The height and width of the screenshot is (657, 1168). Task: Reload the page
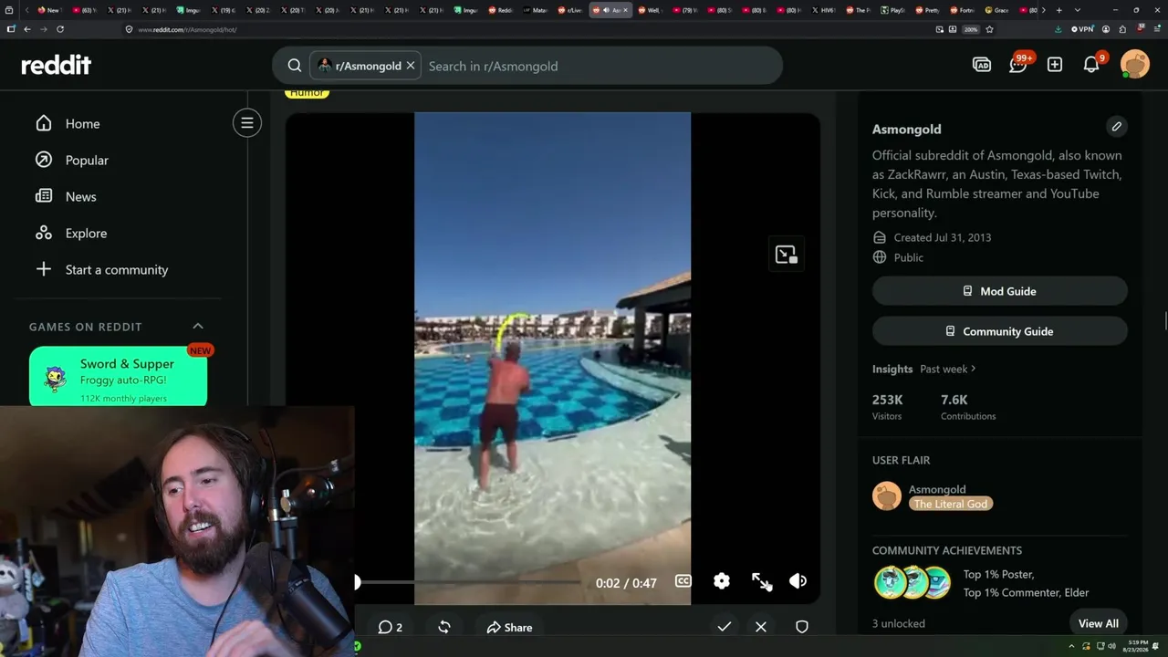coord(60,29)
